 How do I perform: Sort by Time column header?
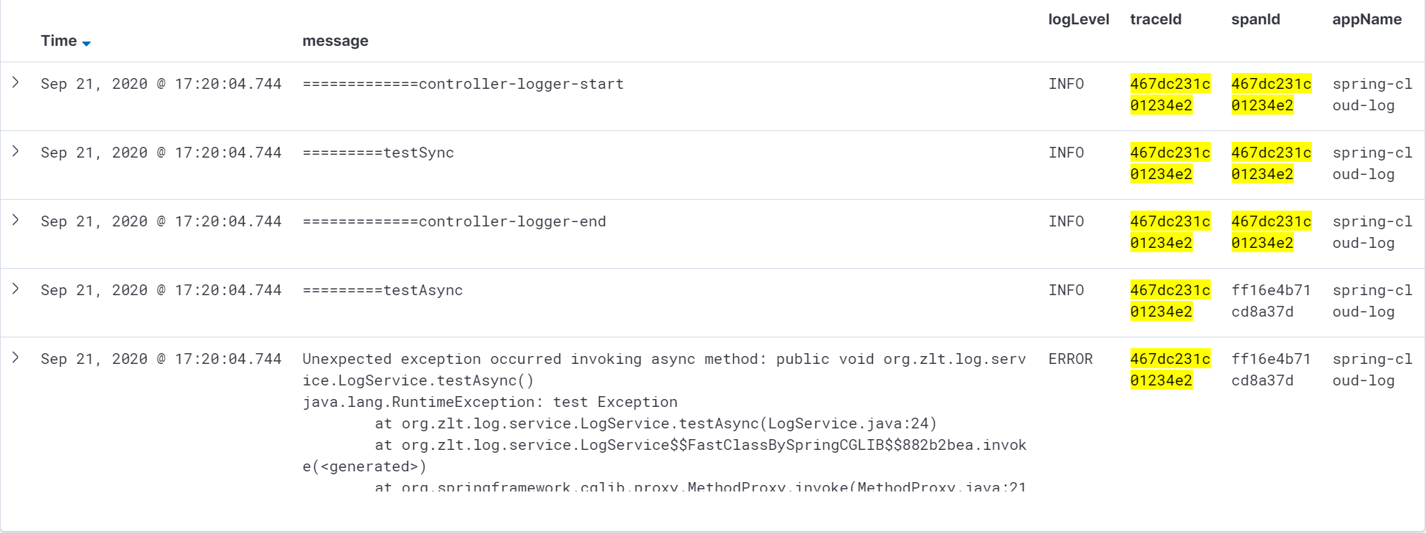[59, 41]
